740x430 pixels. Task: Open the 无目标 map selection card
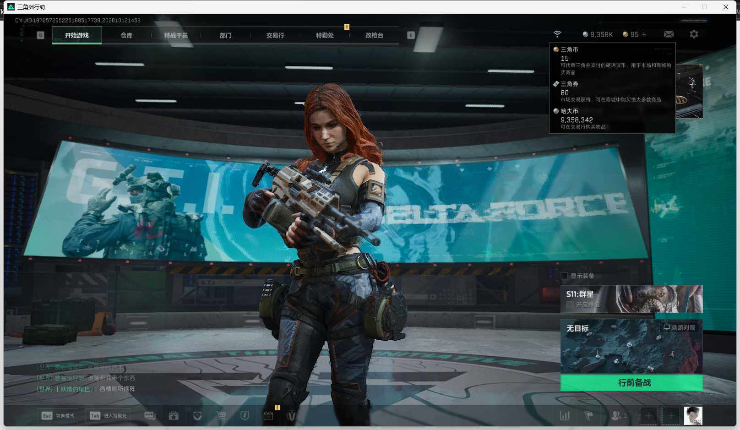tap(631, 347)
